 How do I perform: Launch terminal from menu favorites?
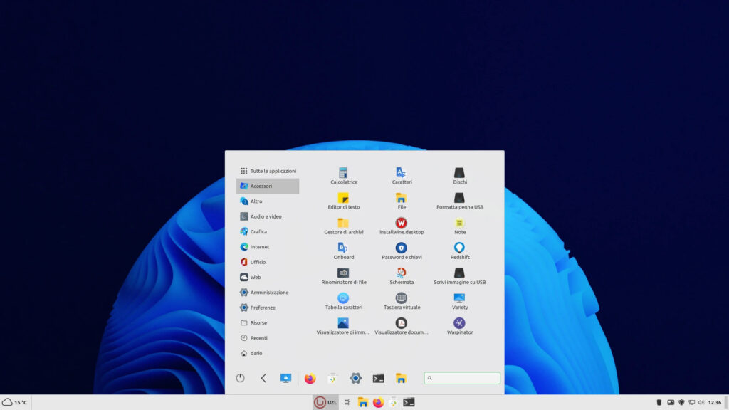pyautogui.click(x=379, y=379)
